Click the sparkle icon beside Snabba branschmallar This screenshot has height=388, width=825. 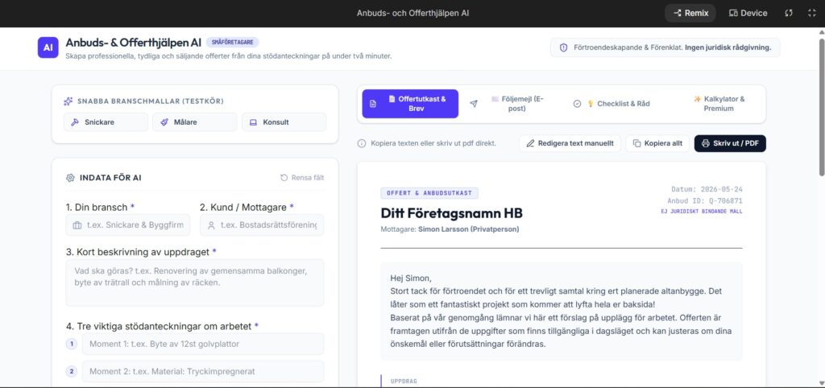[68, 101]
